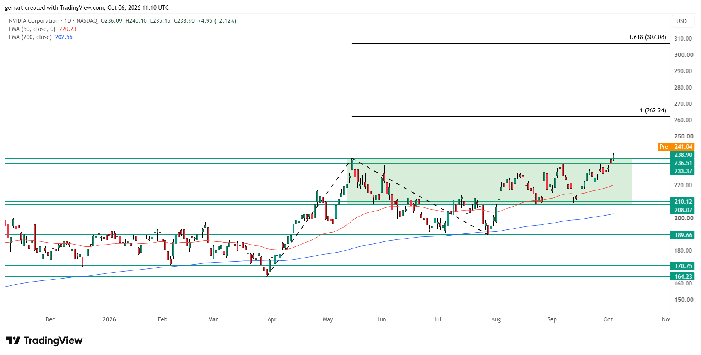
Task: Click the 208.07 support level label
Action: (x=683, y=210)
